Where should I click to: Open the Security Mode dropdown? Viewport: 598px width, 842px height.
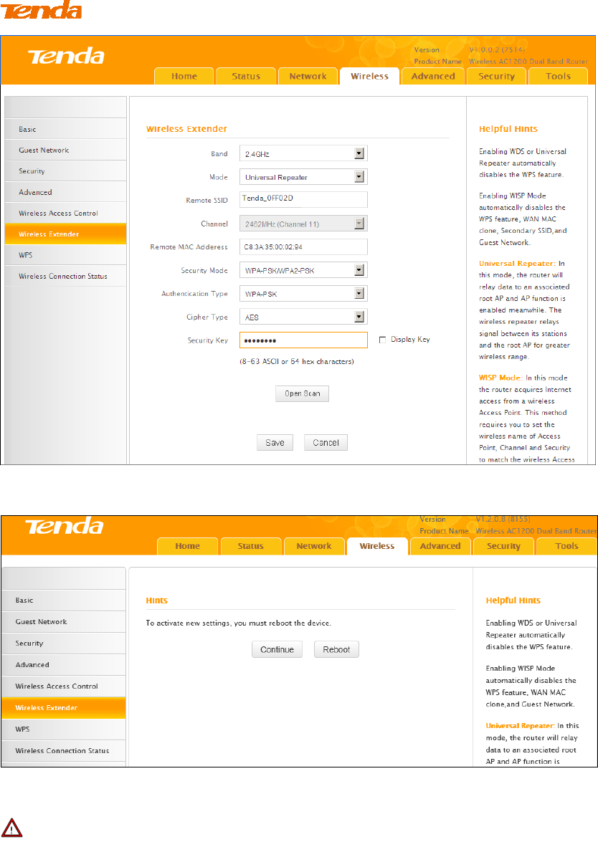pos(303,270)
